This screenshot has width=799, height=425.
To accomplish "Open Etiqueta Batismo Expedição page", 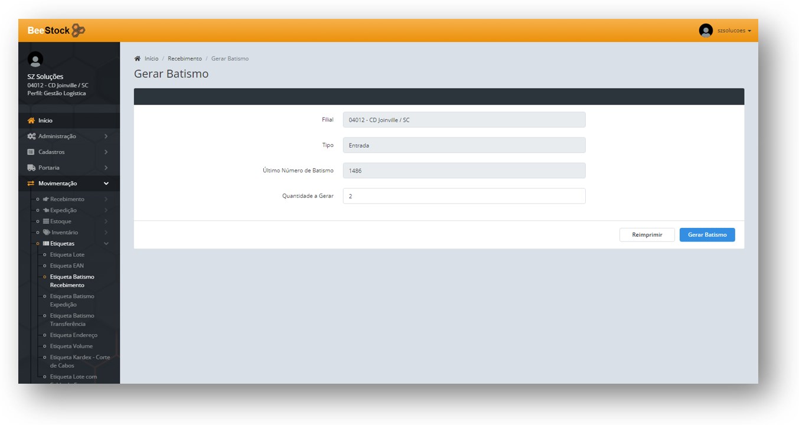I will pyautogui.click(x=71, y=300).
